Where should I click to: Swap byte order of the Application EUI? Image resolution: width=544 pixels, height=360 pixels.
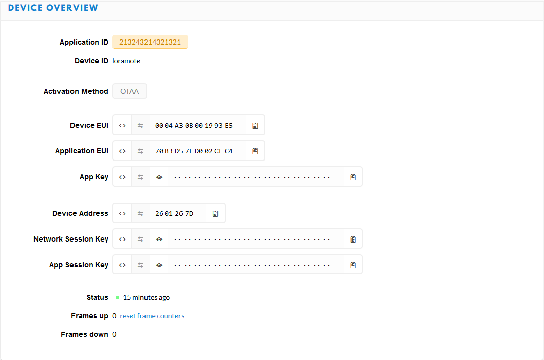(x=141, y=151)
